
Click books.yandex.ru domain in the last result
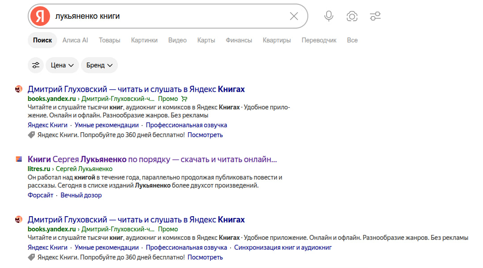[52, 229]
